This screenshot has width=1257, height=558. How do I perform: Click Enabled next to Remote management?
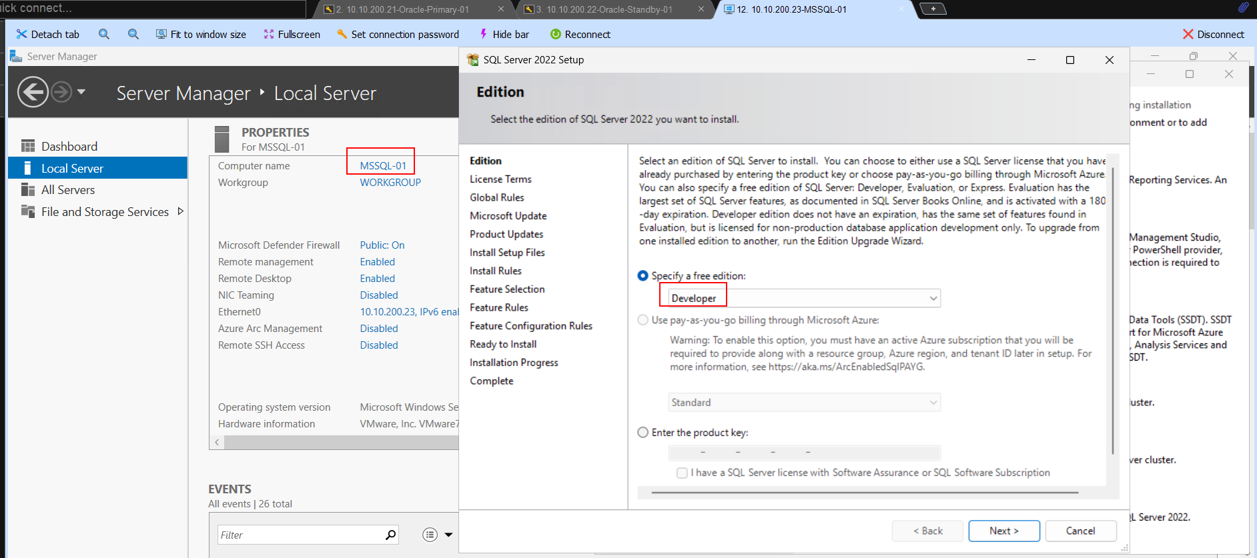pos(378,262)
